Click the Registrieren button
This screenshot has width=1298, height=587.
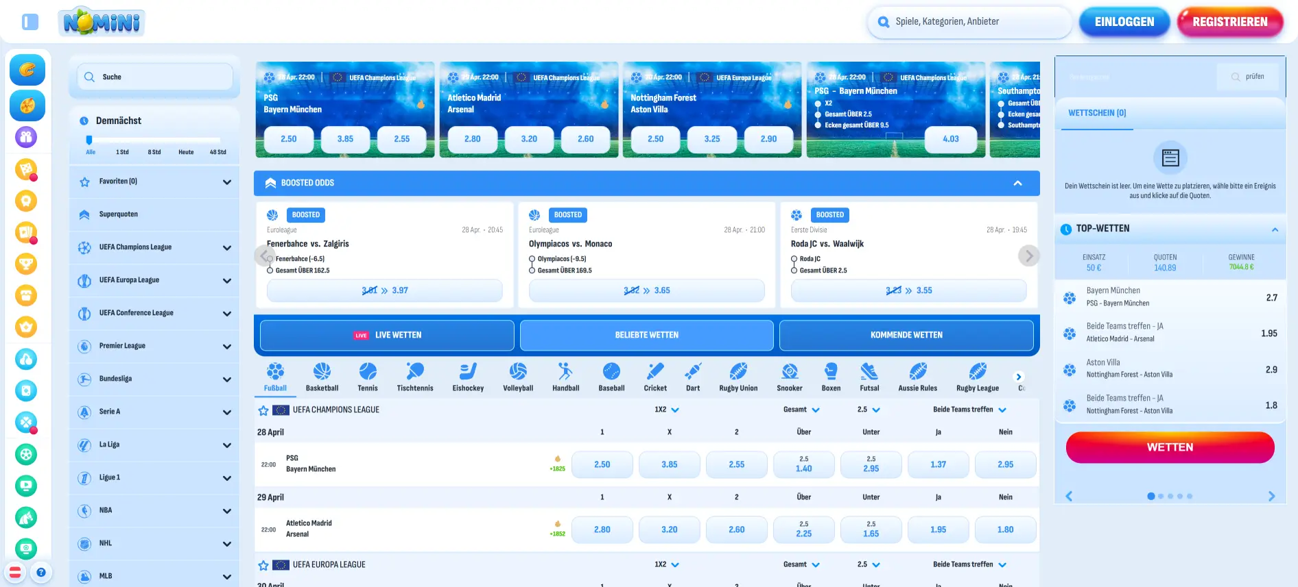[x=1229, y=22]
